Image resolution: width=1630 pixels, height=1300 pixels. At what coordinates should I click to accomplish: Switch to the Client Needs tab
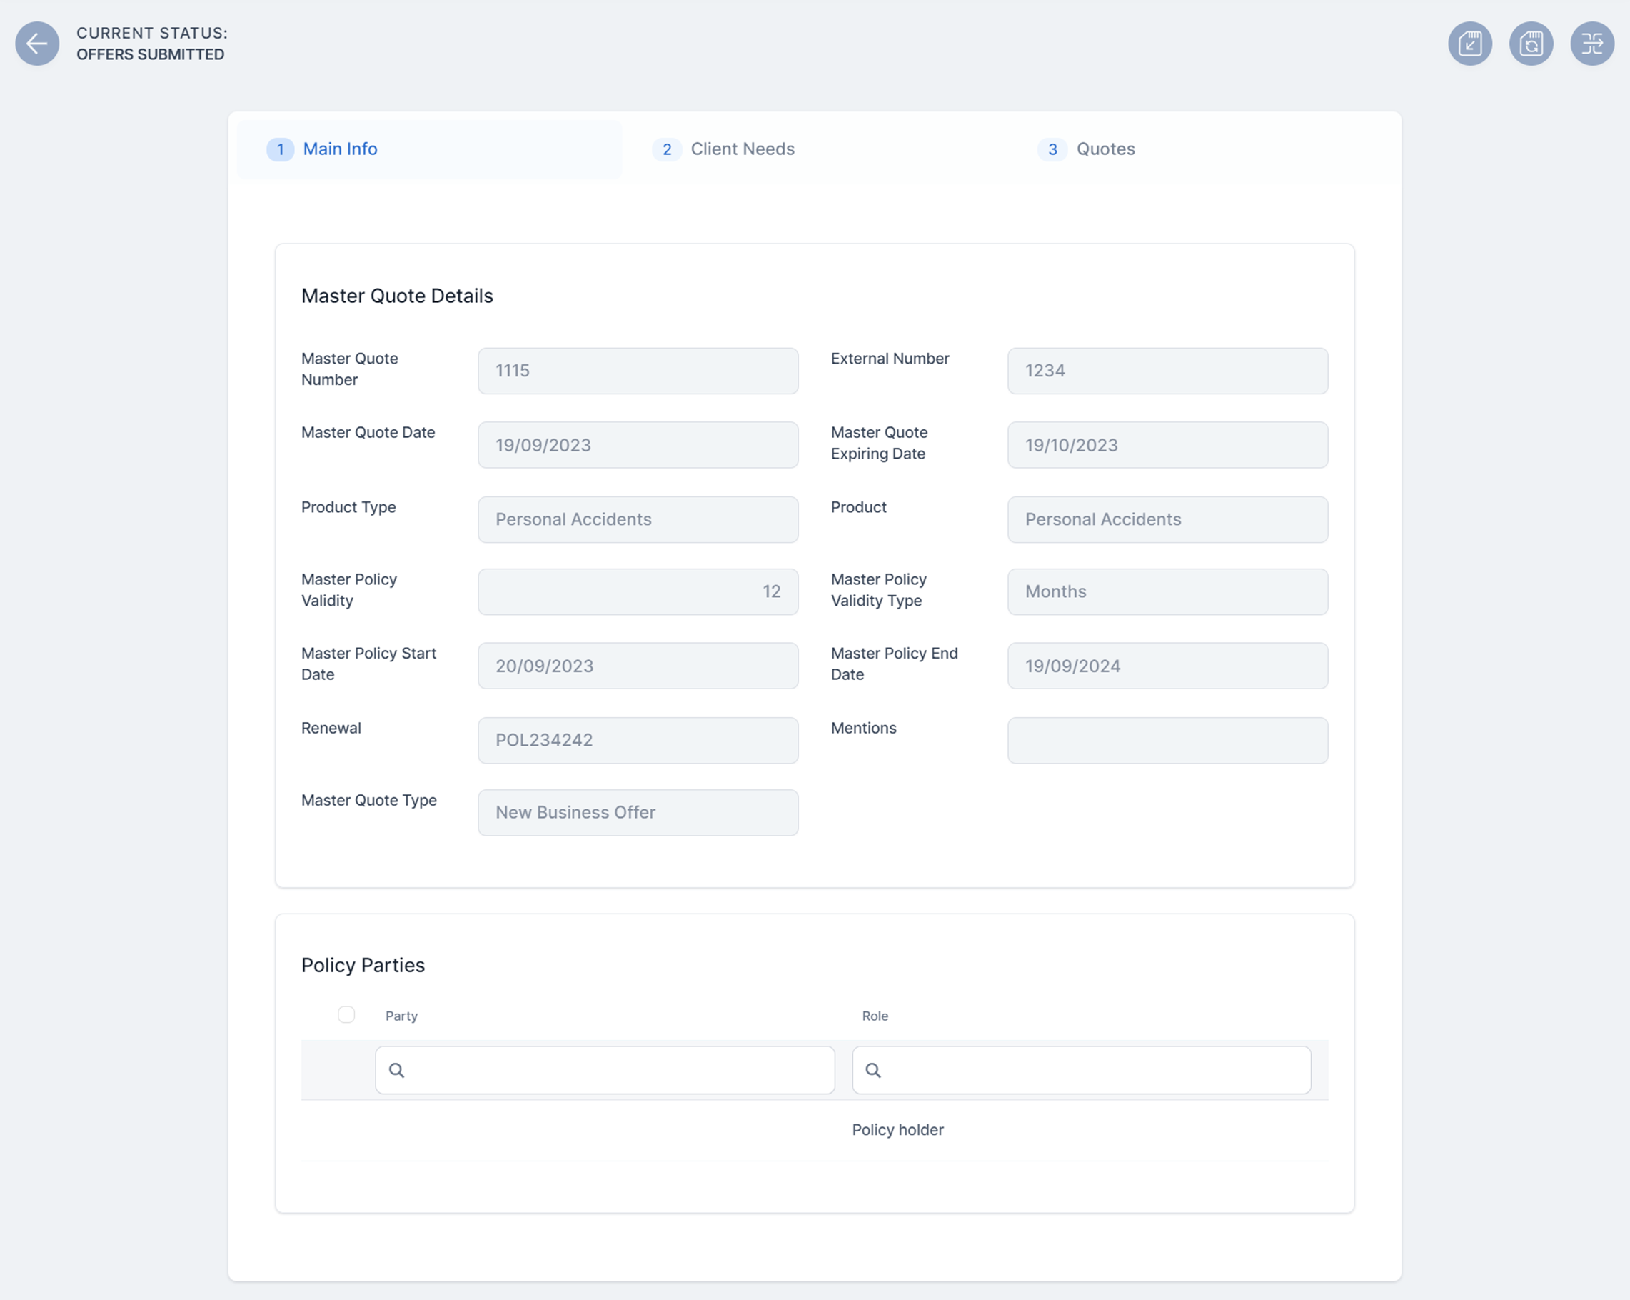742,149
